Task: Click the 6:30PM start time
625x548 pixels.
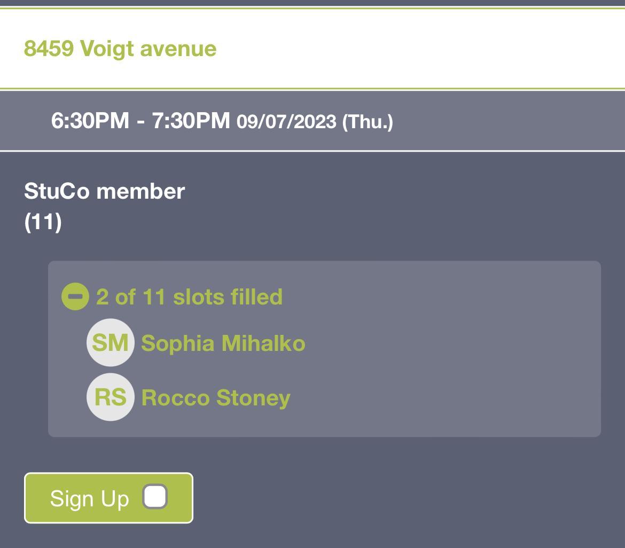Action: pyautogui.click(x=90, y=121)
